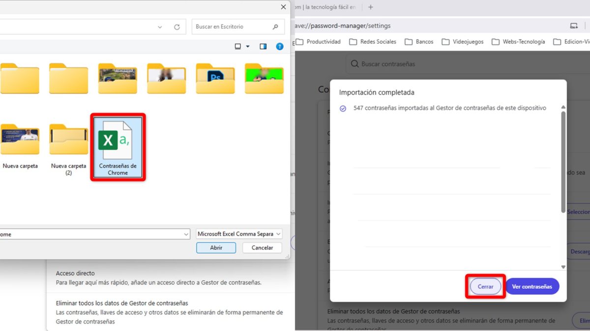
Task: Close the file dialog window
Action: pos(283,7)
